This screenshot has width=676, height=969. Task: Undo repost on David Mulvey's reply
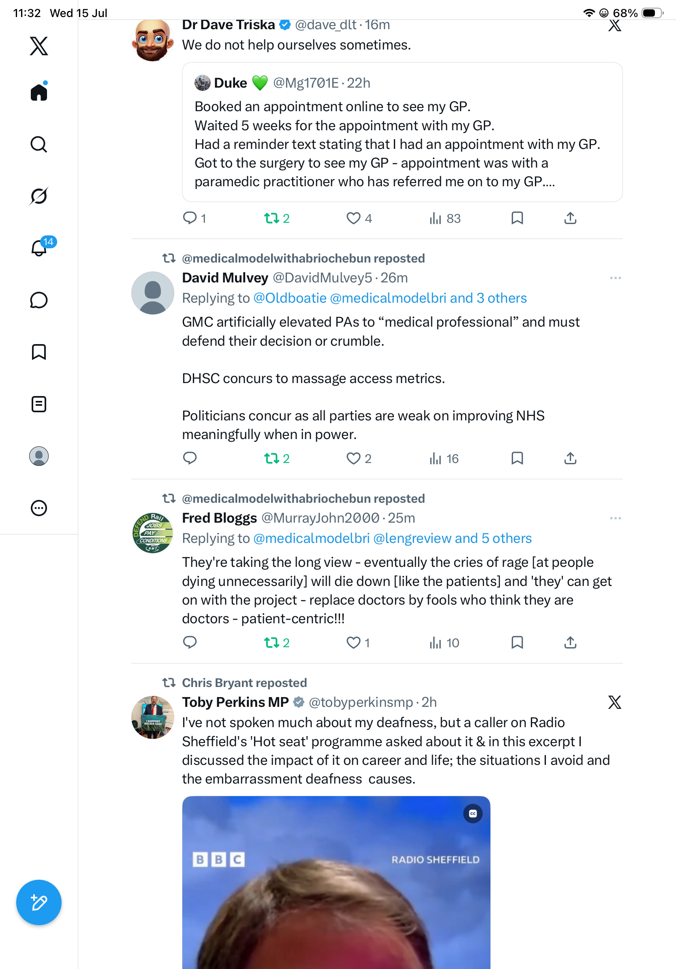pos(276,459)
